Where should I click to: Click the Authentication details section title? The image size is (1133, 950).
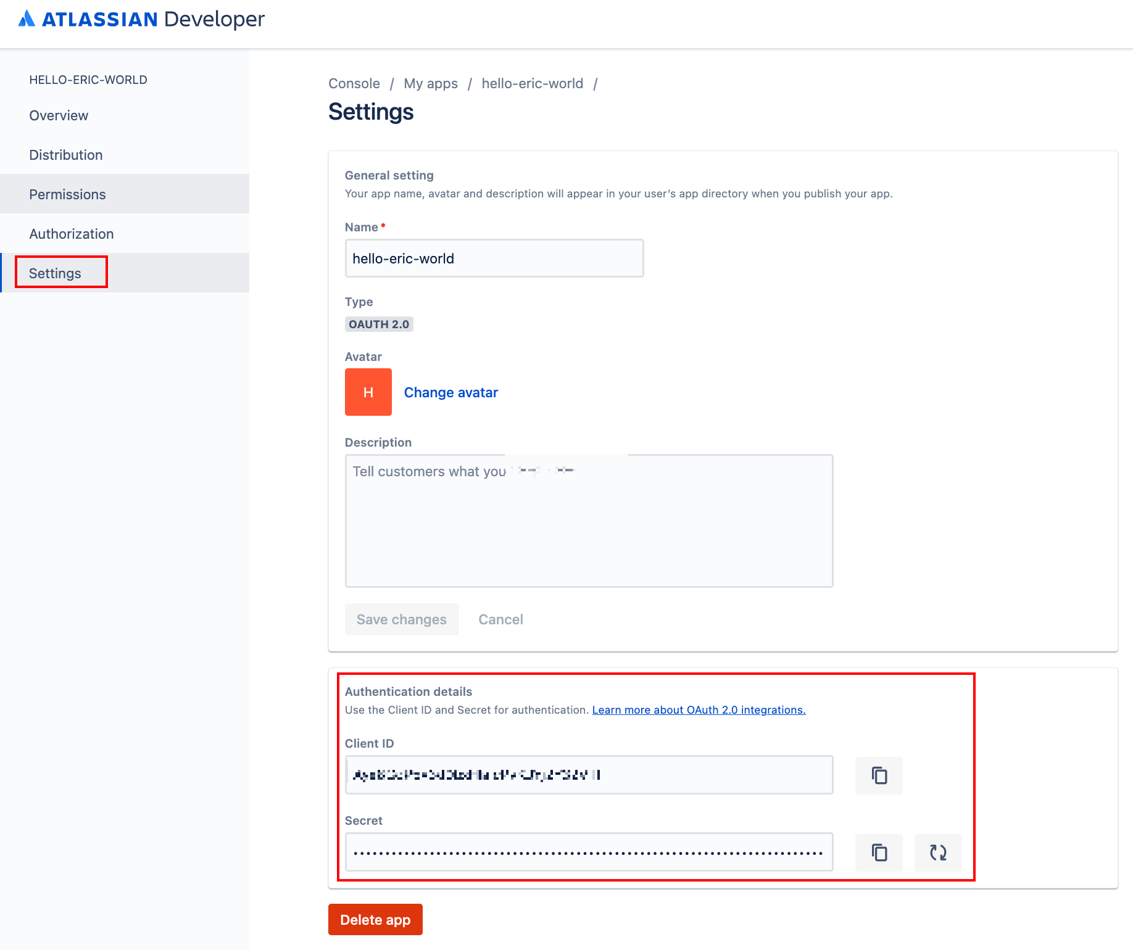coord(409,692)
